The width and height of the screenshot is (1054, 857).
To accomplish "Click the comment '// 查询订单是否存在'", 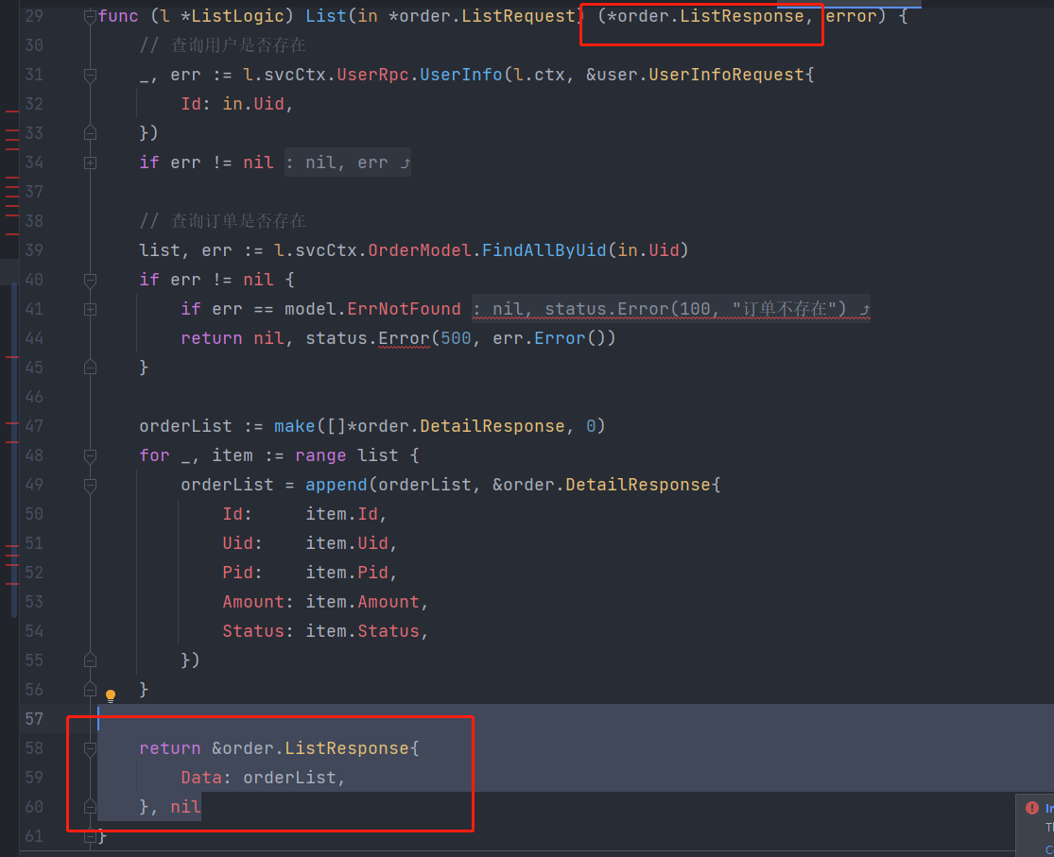I will (222, 221).
